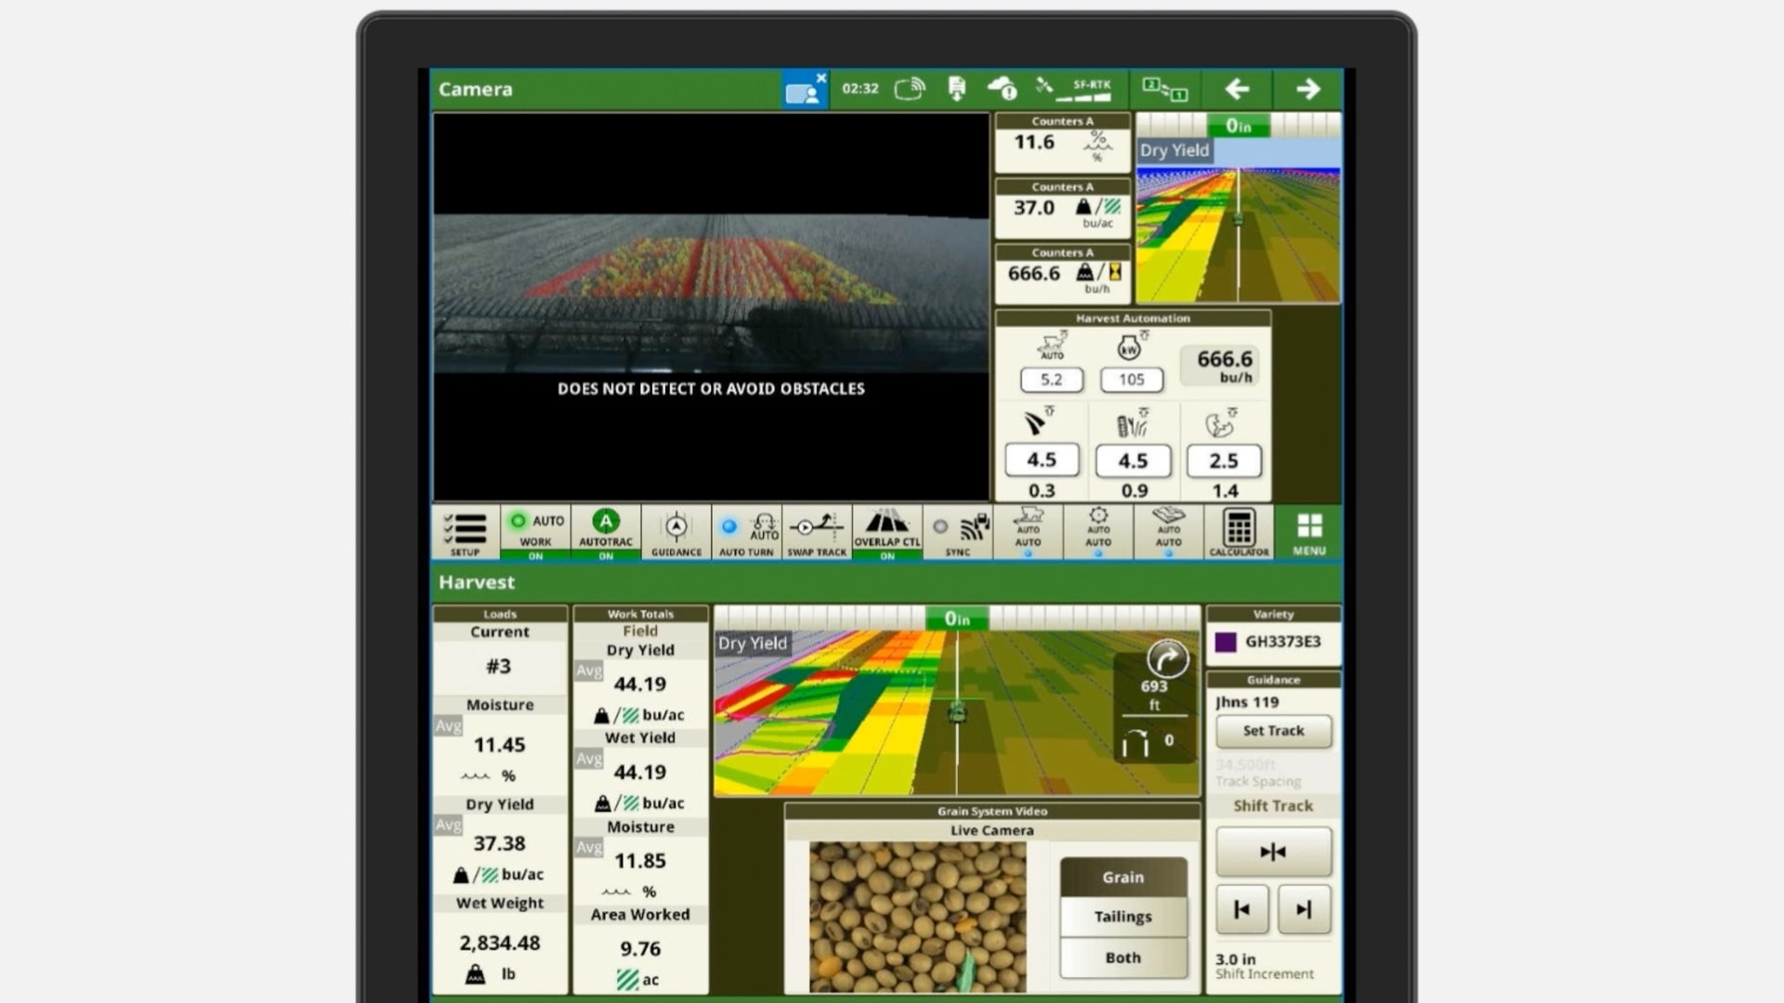Open the 105 engine load value
This screenshot has height=1003, width=1784.
tap(1132, 380)
